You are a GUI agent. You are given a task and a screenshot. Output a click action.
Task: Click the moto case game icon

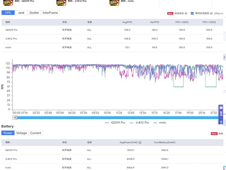tap(114, 3)
